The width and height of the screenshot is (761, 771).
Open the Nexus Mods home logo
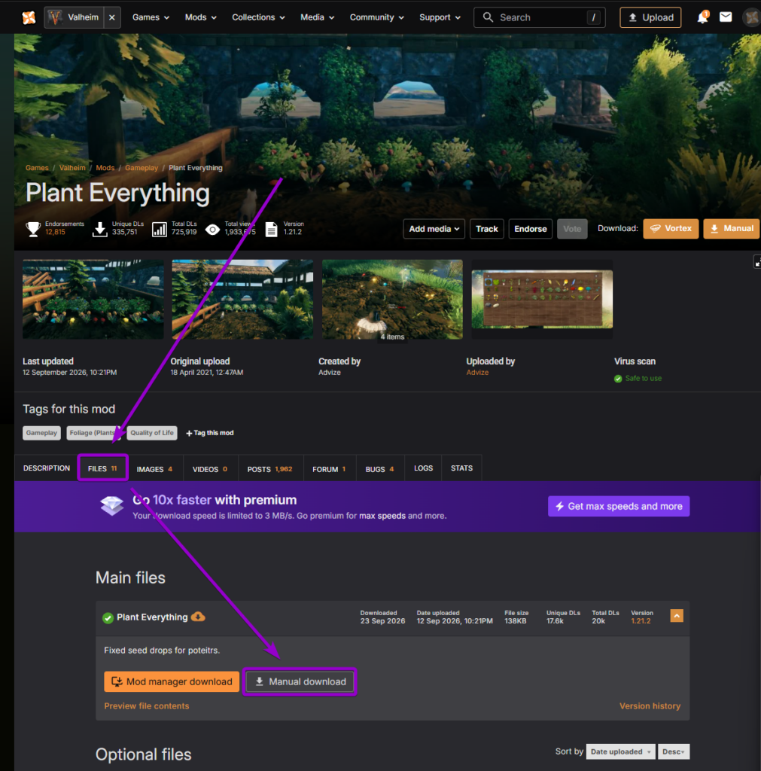29,18
